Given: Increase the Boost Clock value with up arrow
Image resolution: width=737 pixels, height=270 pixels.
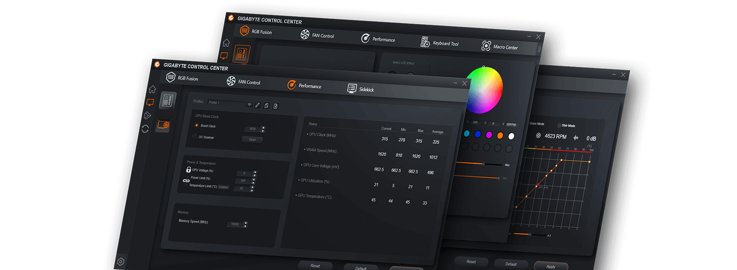Looking at the screenshot, I should pos(263,127).
